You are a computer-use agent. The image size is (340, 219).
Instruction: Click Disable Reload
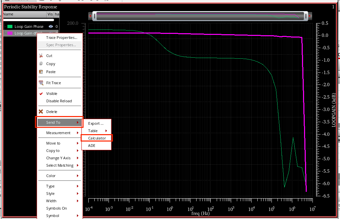(59, 101)
